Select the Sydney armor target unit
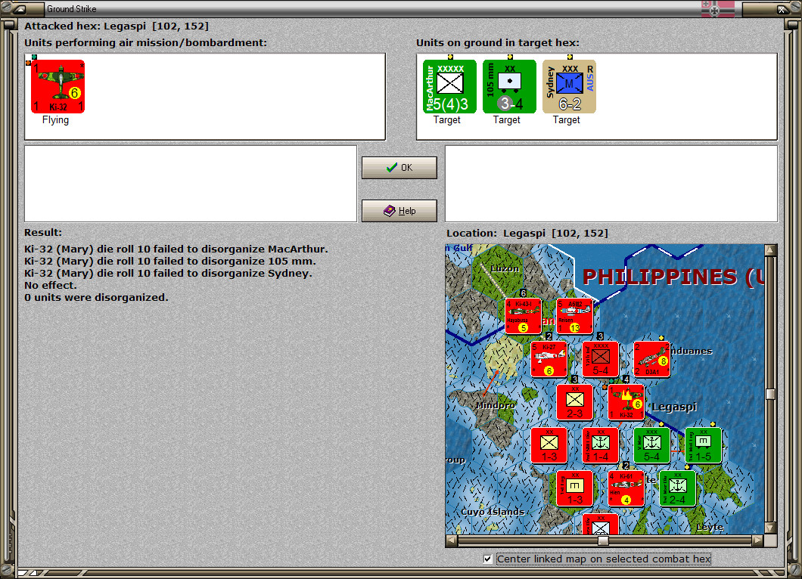Viewport: 802px width, 579px height. point(569,86)
